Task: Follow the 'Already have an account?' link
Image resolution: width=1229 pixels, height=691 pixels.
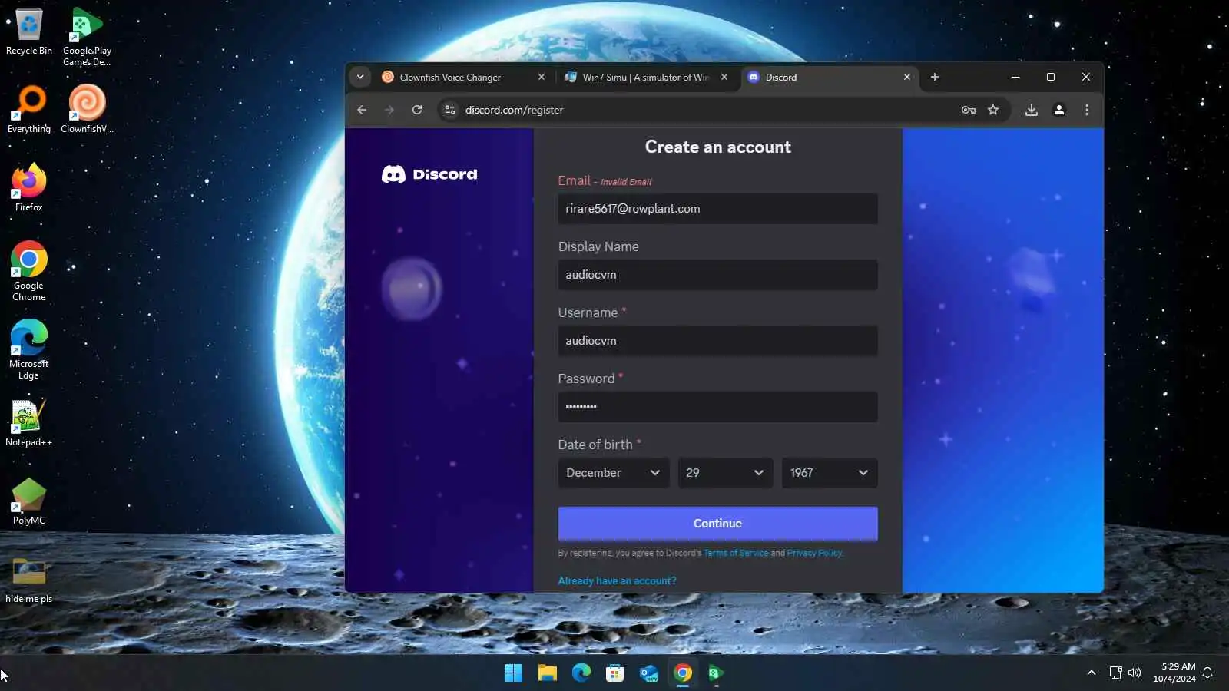Action: coord(617,581)
